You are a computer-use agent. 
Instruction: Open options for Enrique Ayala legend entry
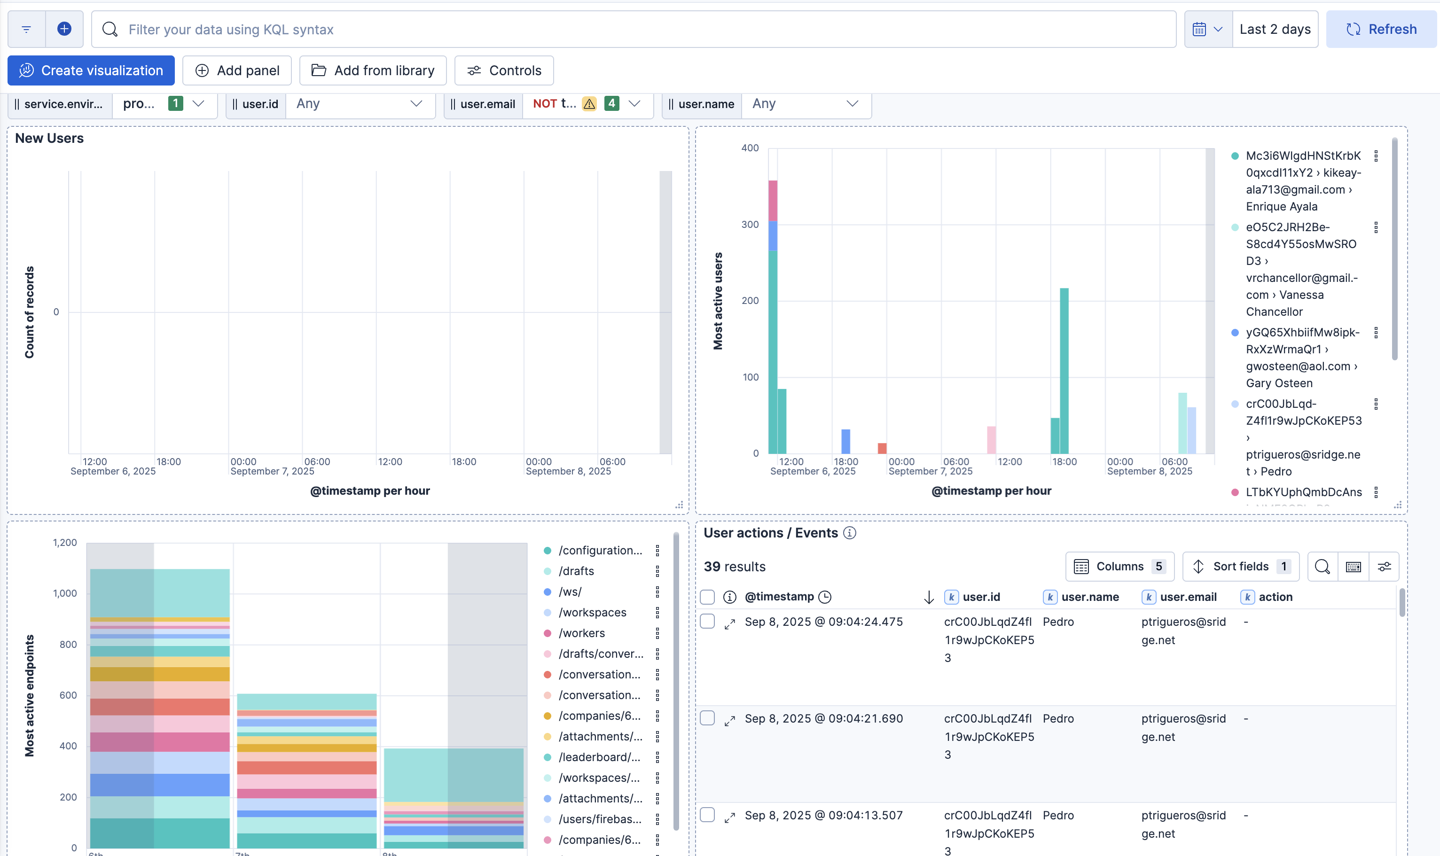tap(1376, 156)
